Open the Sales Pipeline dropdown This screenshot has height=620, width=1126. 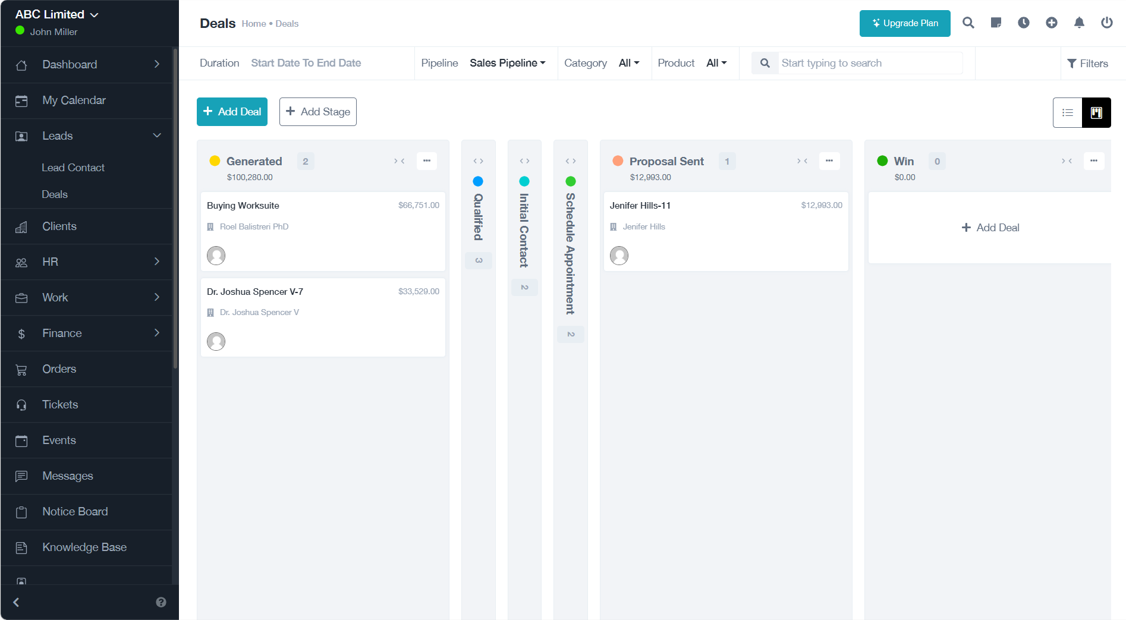click(507, 63)
